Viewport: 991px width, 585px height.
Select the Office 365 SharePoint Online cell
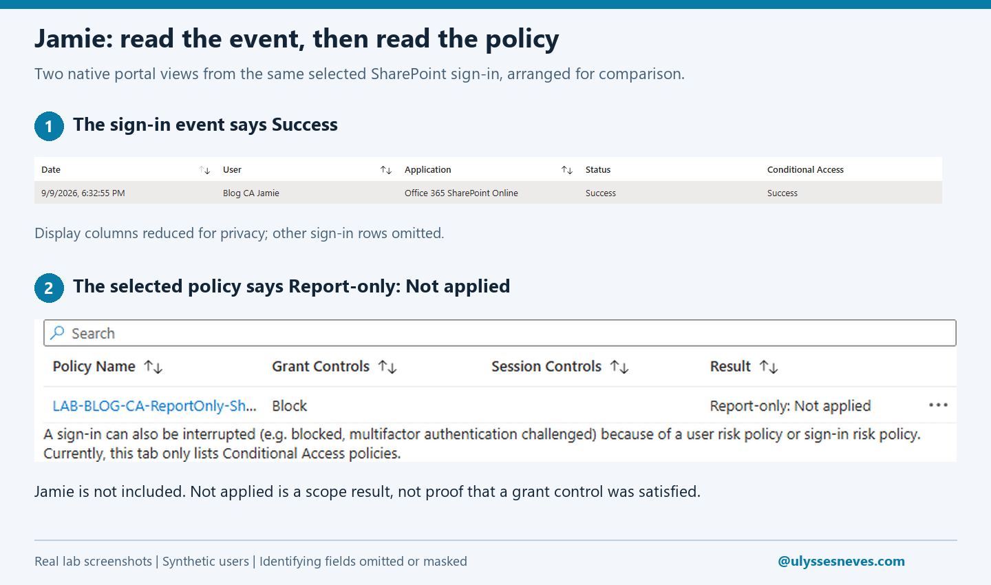461,193
